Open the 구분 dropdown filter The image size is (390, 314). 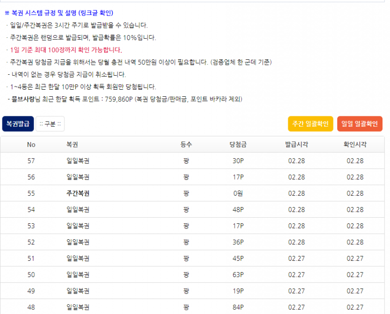(50, 124)
